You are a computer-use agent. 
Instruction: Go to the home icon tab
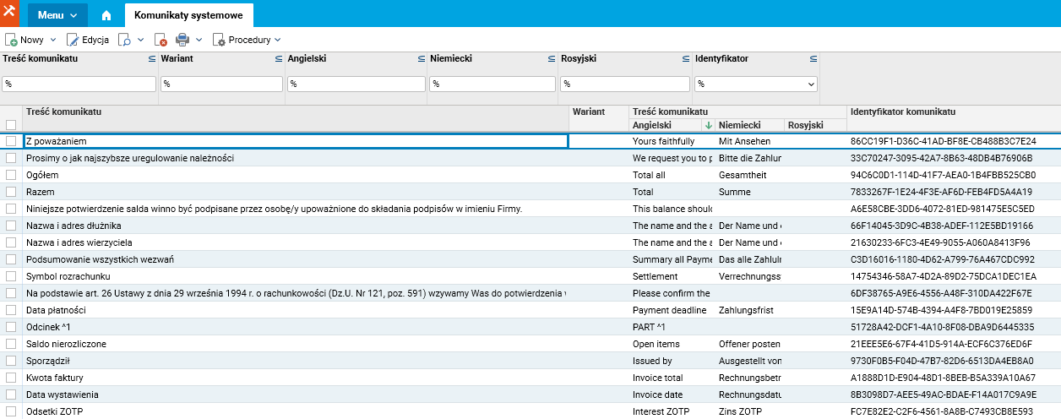[x=106, y=15]
